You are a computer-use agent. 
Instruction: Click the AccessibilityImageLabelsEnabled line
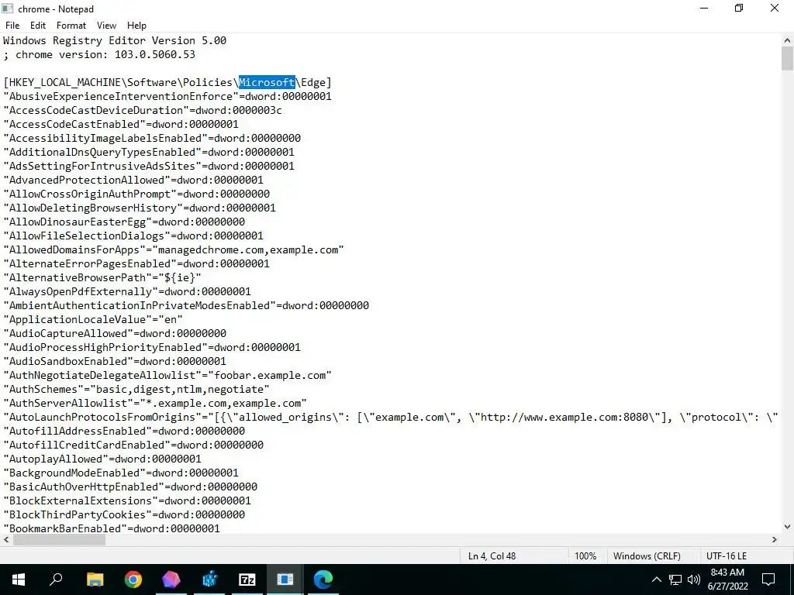click(152, 138)
